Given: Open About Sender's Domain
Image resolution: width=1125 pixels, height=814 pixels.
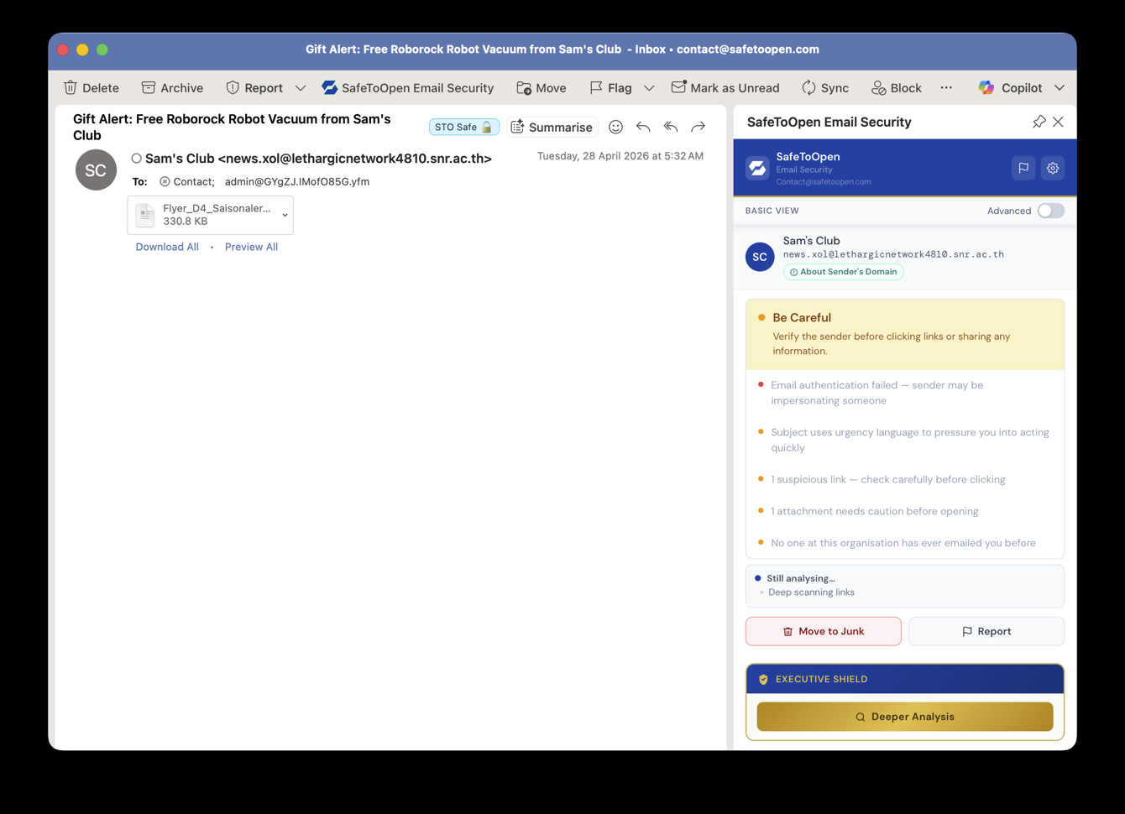Looking at the screenshot, I should coord(844,272).
